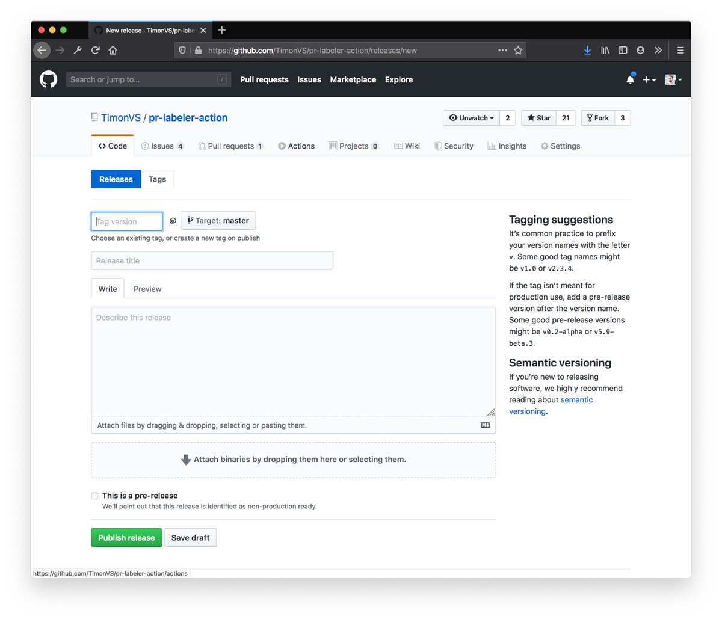The width and height of the screenshot is (722, 619).
Task: Click the browser home icon
Action: 113,51
